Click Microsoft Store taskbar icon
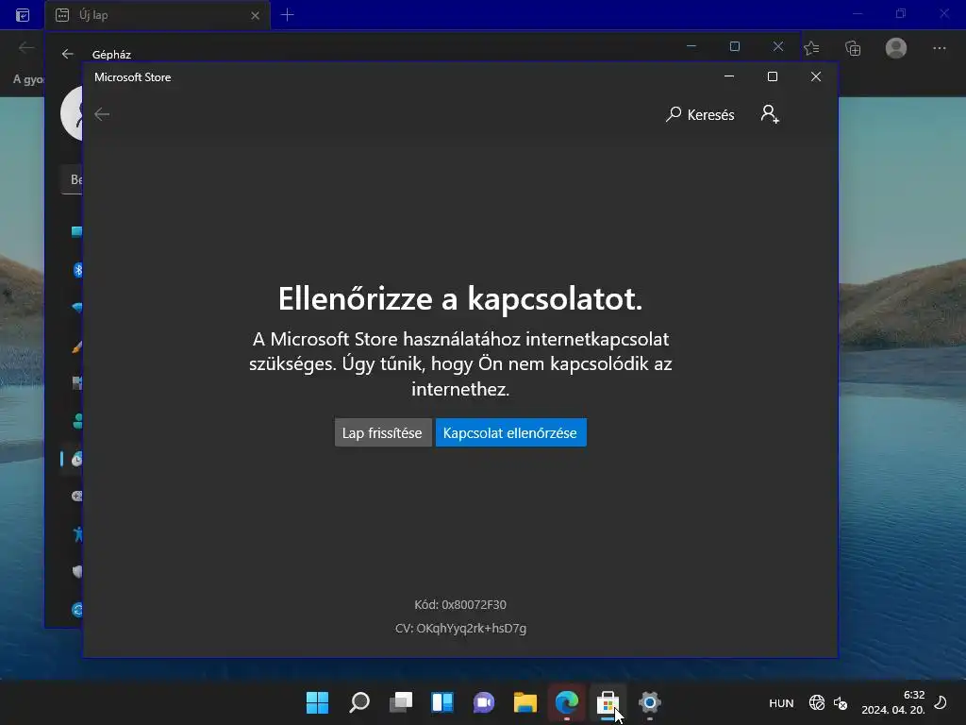This screenshot has width=966, height=725. tap(608, 702)
